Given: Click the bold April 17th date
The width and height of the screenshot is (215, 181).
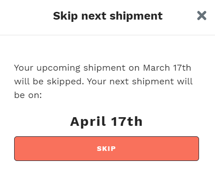Looking at the screenshot, I should (x=106, y=122).
